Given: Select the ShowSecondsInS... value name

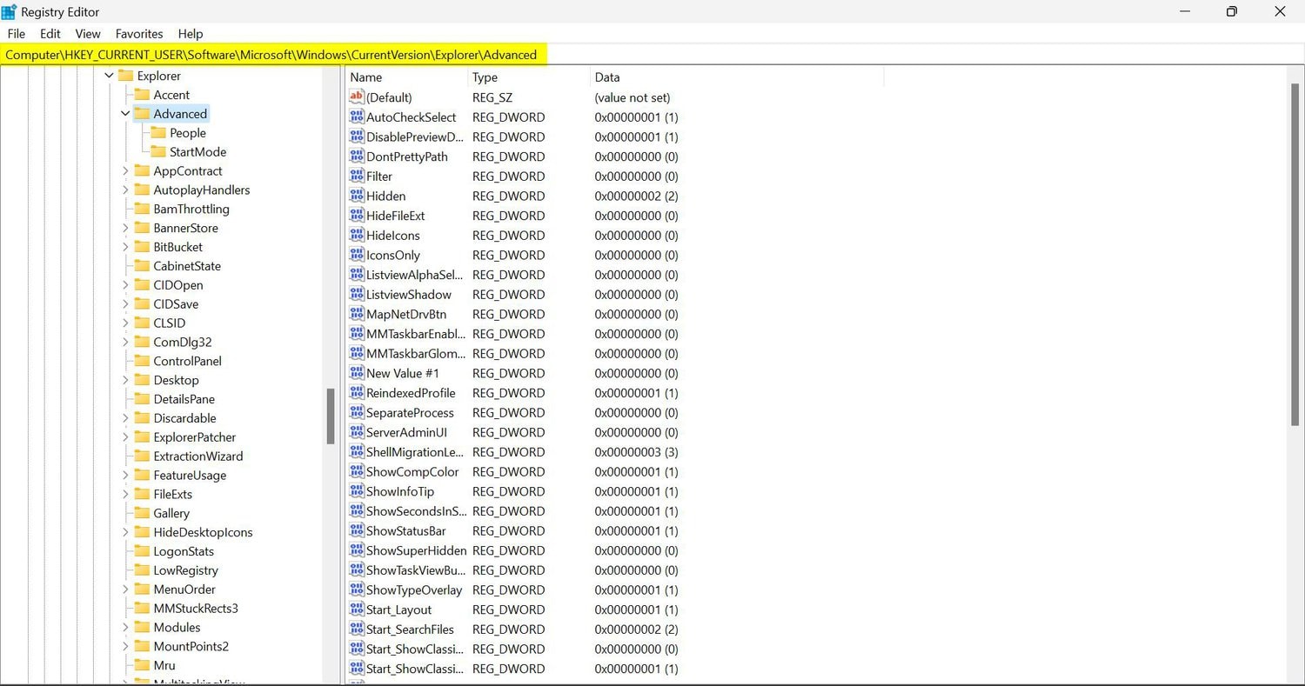Looking at the screenshot, I should pos(416,511).
